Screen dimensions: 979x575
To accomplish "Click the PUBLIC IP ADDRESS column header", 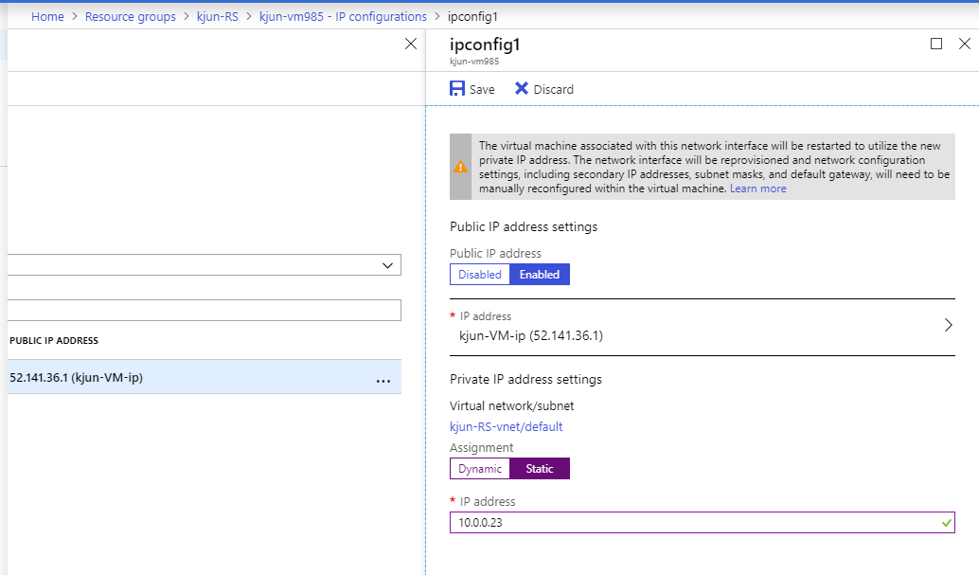I will coord(54,341).
